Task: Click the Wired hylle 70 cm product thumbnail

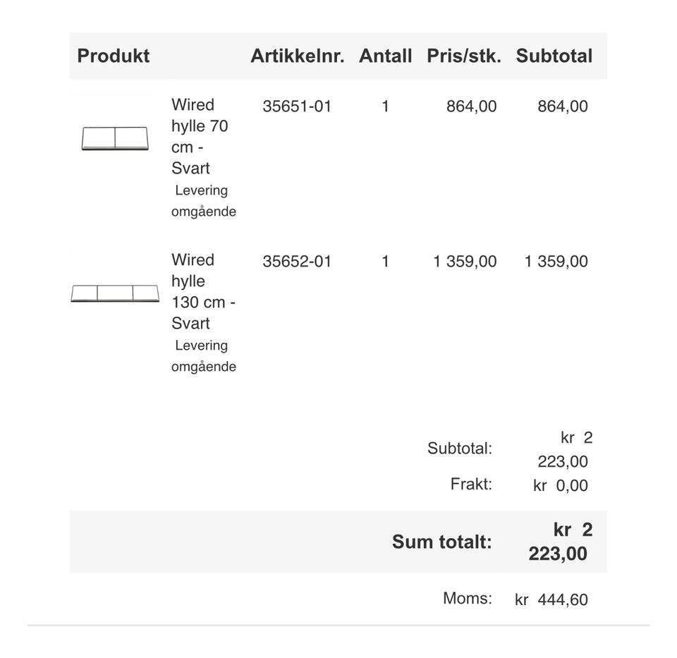Action: (115, 138)
